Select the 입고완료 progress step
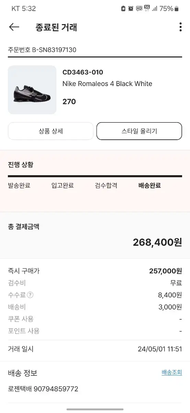 [63, 186]
